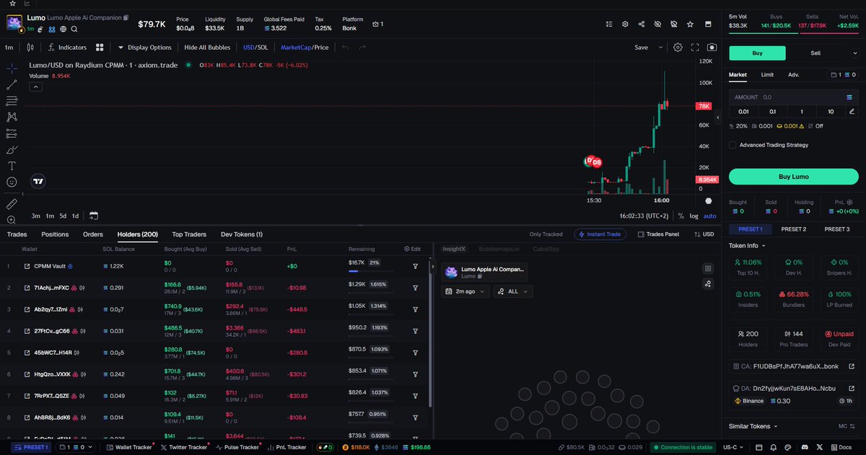Filter the 71Achj...mFXC holder row
Screen dimensions: 866x455
[415, 288]
